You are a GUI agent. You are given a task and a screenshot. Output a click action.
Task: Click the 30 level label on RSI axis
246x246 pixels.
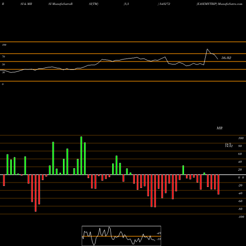coord(3,72)
